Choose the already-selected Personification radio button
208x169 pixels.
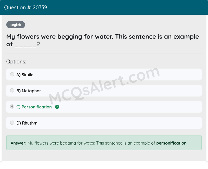pyautogui.click(x=12, y=106)
